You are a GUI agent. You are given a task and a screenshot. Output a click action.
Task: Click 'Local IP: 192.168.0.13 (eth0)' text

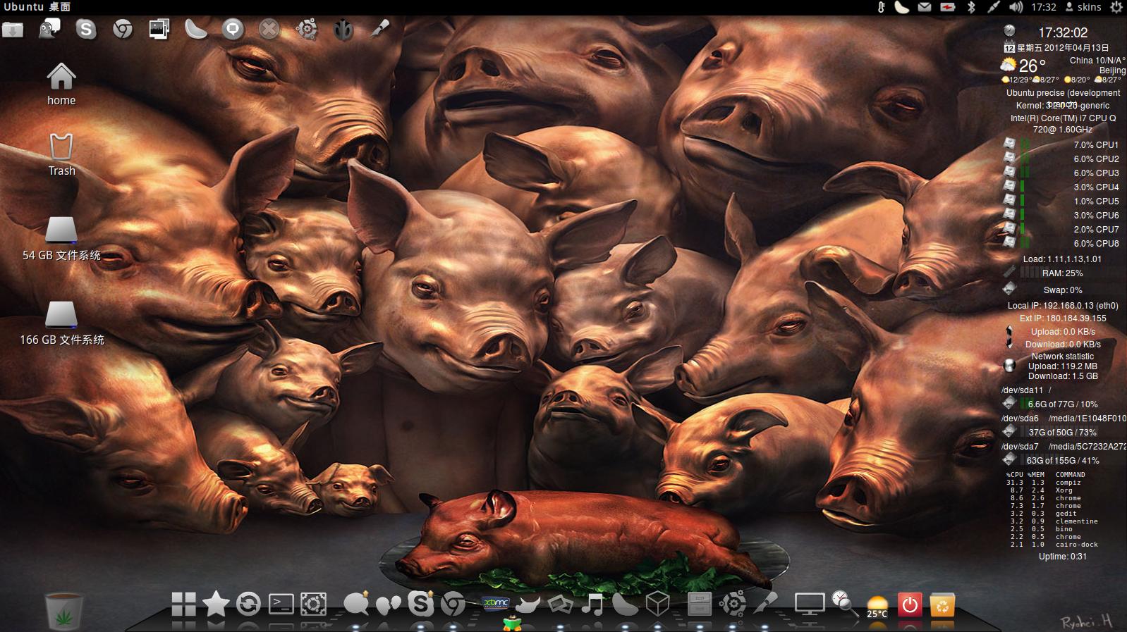[1063, 306]
